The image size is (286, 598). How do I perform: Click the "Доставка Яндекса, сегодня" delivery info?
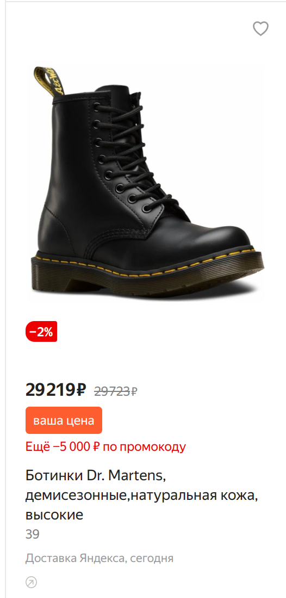click(x=100, y=559)
